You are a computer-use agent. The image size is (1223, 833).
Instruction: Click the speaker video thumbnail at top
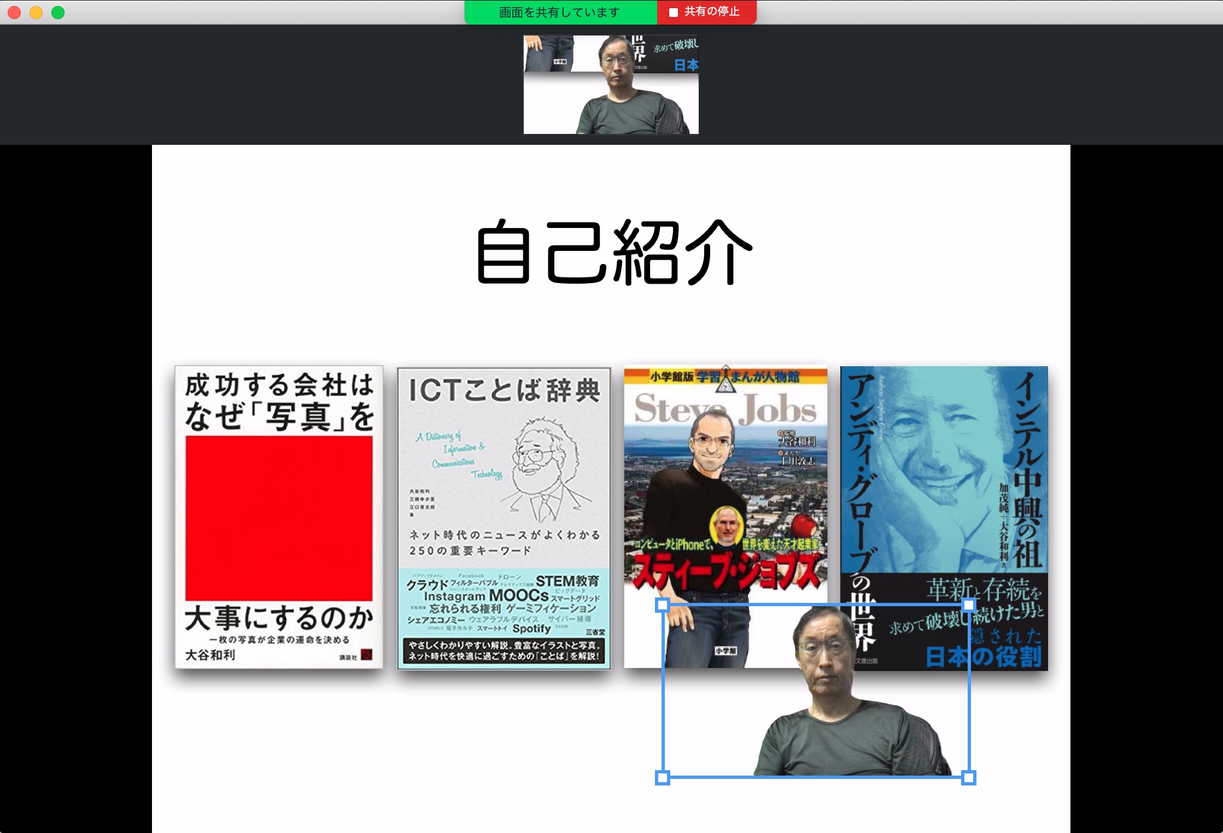611,85
